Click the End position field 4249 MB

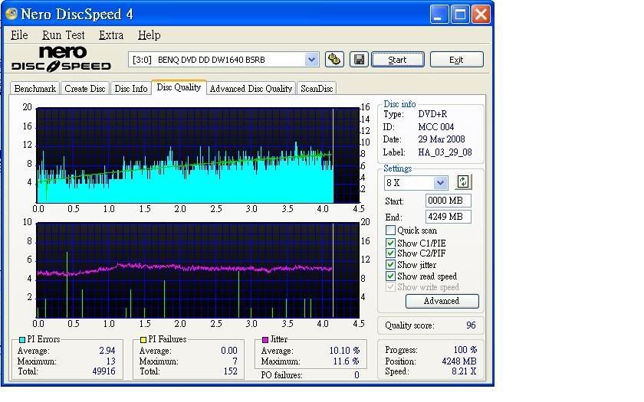click(x=448, y=217)
